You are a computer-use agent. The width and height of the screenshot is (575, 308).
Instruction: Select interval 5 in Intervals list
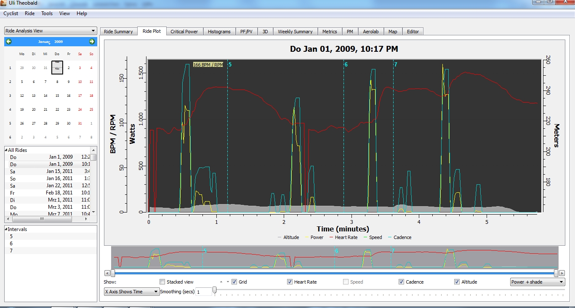(x=51, y=236)
